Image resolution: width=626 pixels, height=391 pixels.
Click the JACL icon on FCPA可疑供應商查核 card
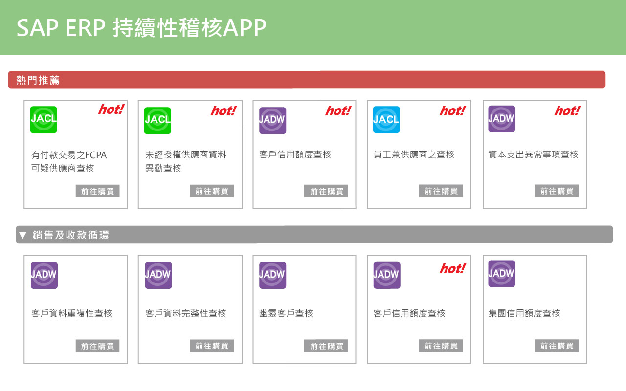click(44, 120)
